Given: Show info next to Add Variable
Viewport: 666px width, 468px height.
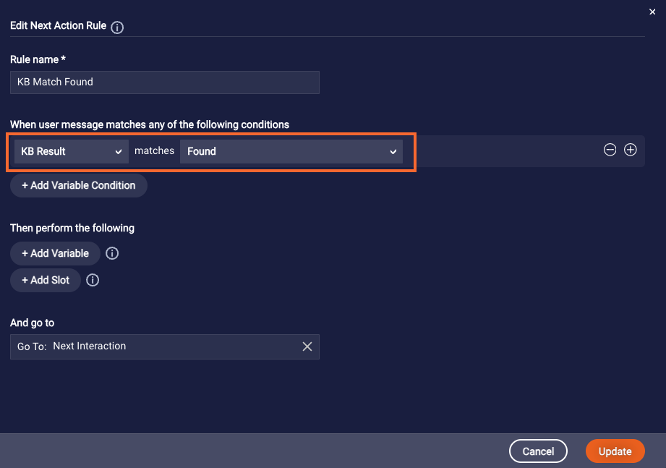Looking at the screenshot, I should 112,254.
